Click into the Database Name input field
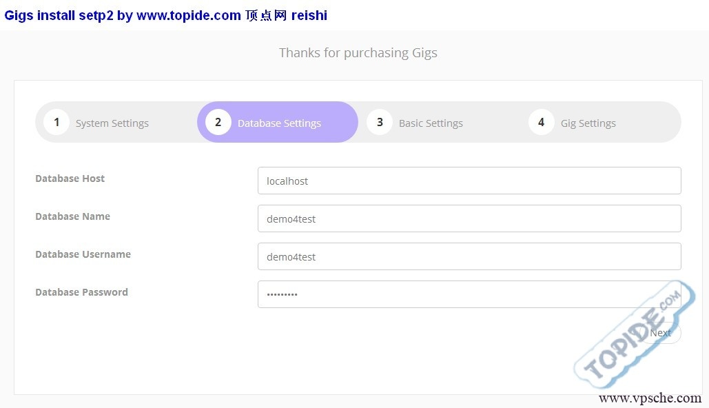The image size is (709, 408). pyautogui.click(x=469, y=218)
